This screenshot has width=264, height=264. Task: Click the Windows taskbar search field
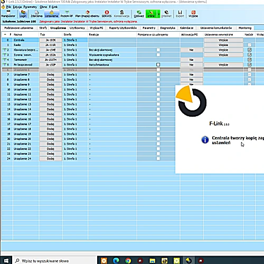(x=54, y=261)
